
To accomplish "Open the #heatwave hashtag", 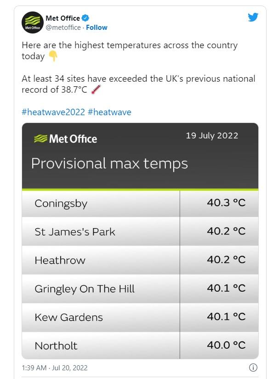I will tap(109, 112).
